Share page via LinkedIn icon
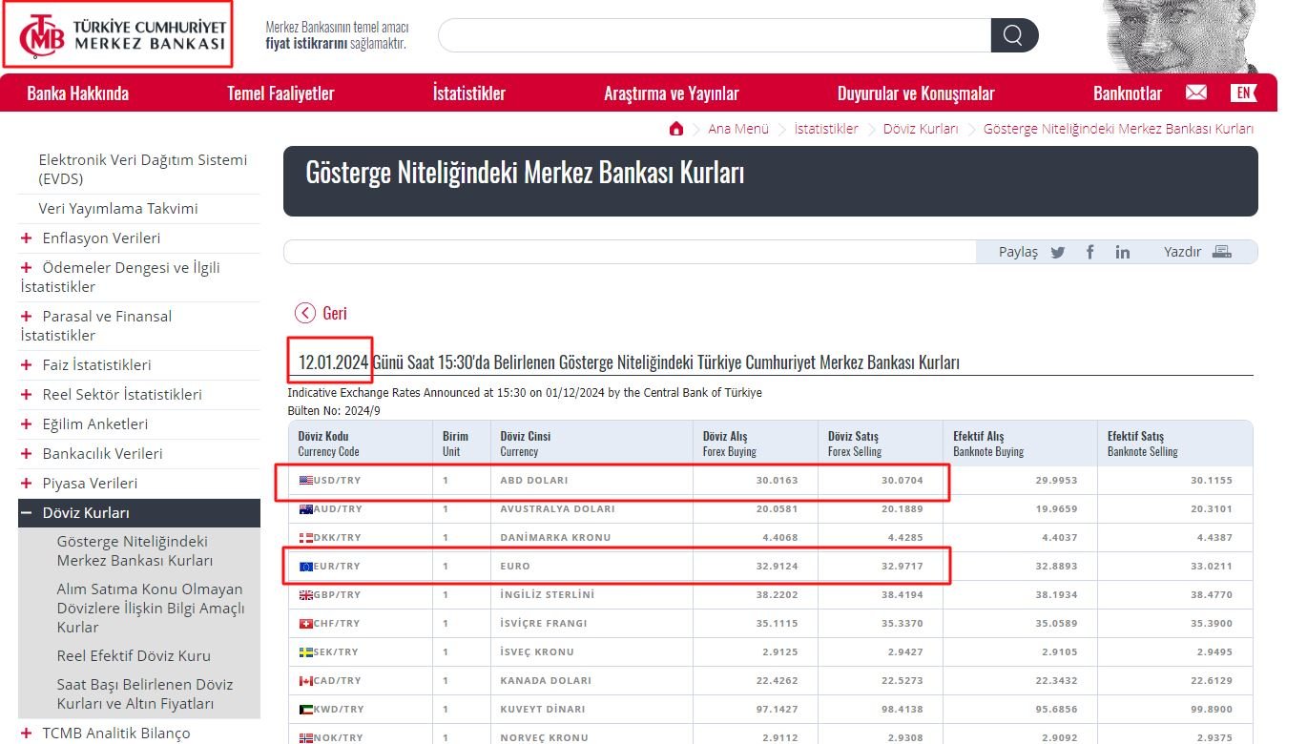This screenshot has height=744, width=1307. click(x=1122, y=252)
